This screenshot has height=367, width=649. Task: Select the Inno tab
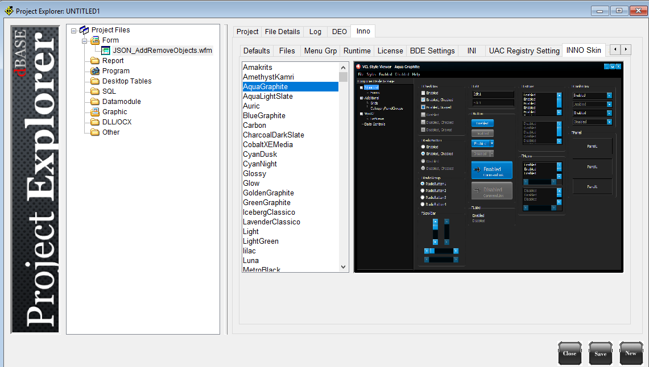click(x=363, y=31)
